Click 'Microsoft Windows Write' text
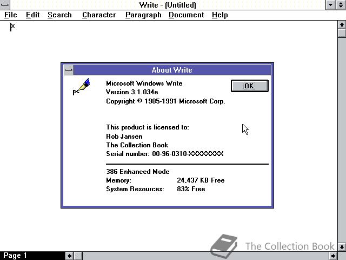 (x=144, y=83)
